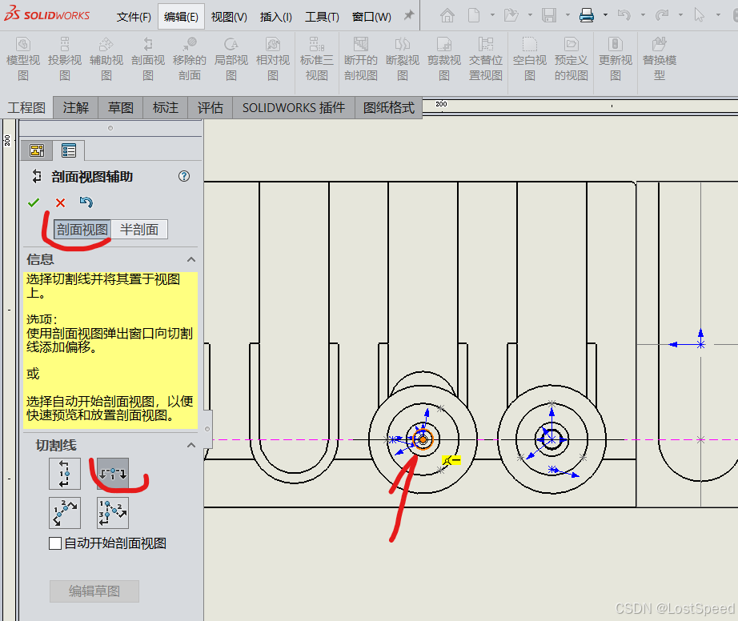The height and width of the screenshot is (621, 738).
Task: Open the New document dropdown arrow
Action: coord(492,15)
